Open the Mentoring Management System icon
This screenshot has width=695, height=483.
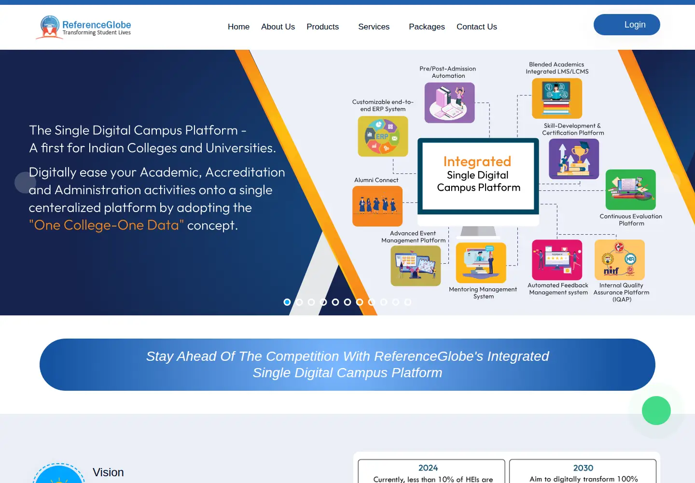pyautogui.click(x=481, y=263)
